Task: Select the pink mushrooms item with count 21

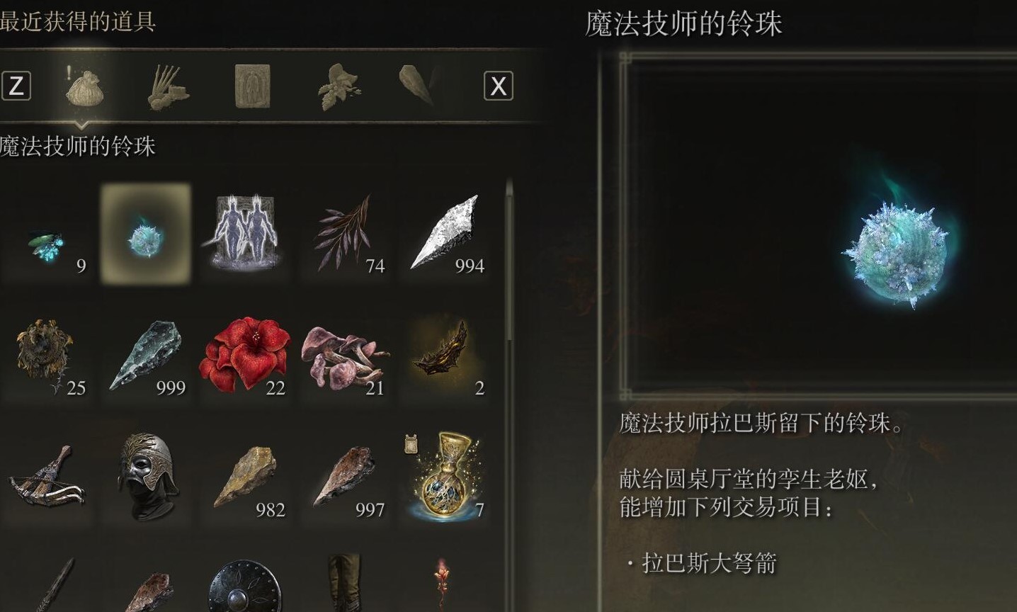Action: click(x=345, y=356)
